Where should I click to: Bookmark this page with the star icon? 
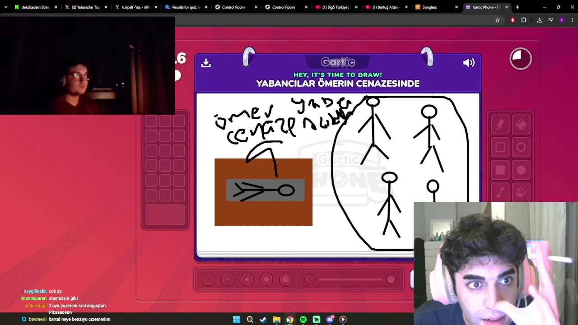pos(498,20)
